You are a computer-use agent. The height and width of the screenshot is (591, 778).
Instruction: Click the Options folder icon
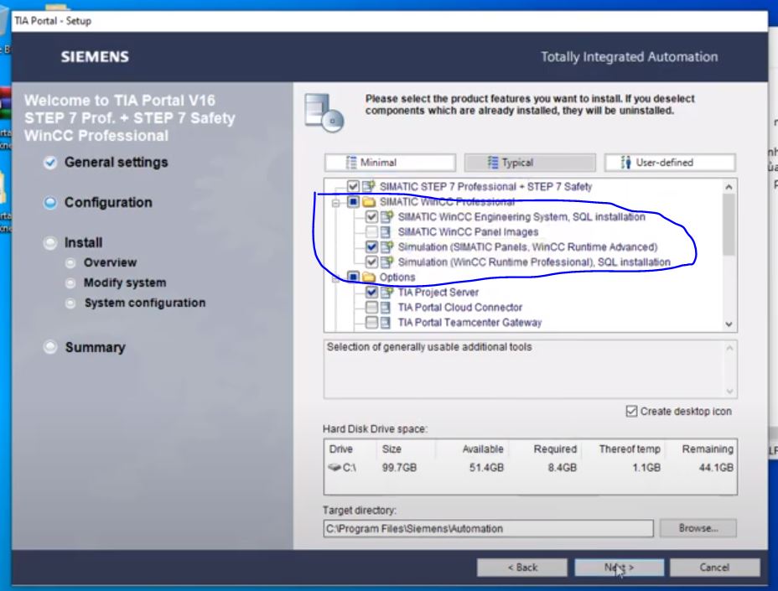click(x=369, y=277)
